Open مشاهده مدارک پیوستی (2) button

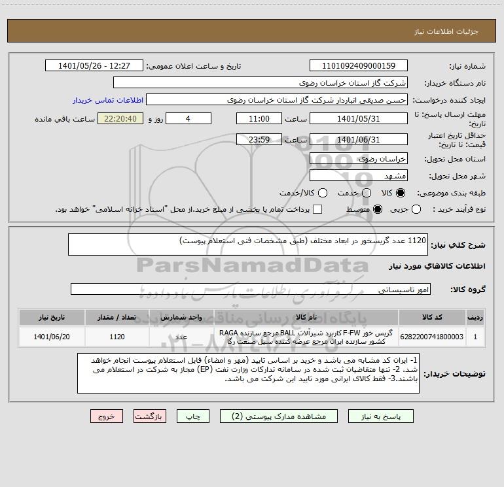click(279, 416)
